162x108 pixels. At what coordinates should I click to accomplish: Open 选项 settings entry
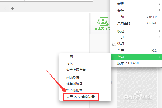coord(136,44)
